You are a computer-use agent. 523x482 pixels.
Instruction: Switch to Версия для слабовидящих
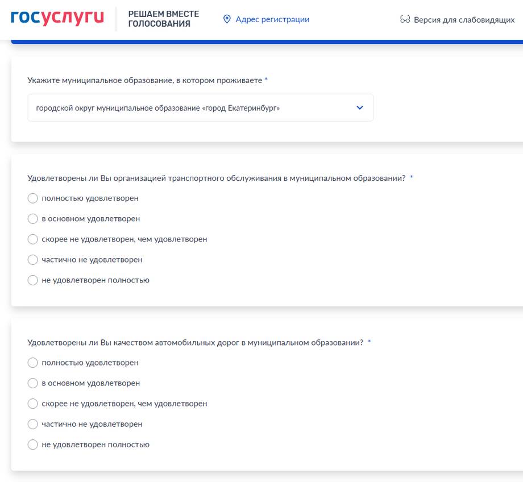point(464,20)
